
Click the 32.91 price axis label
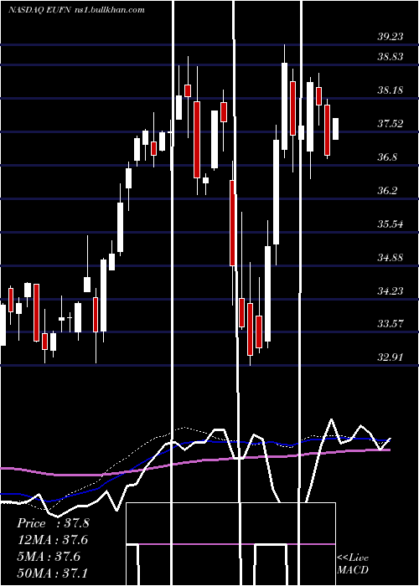pos(391,357)
